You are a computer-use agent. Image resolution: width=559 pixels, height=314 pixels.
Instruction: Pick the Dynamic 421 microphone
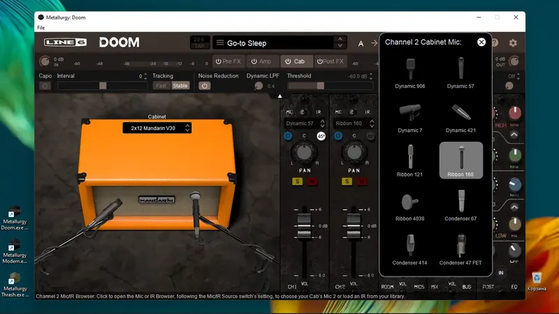click(x=460, y=117)
